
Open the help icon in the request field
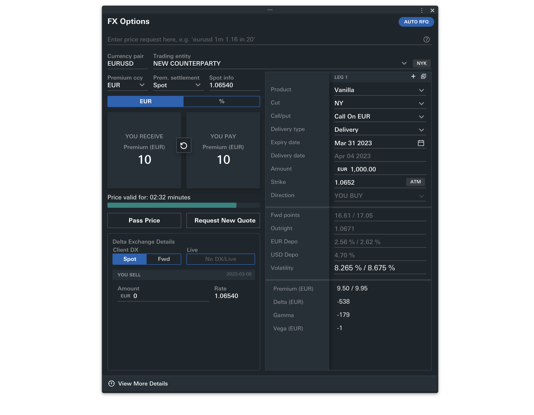427,39
